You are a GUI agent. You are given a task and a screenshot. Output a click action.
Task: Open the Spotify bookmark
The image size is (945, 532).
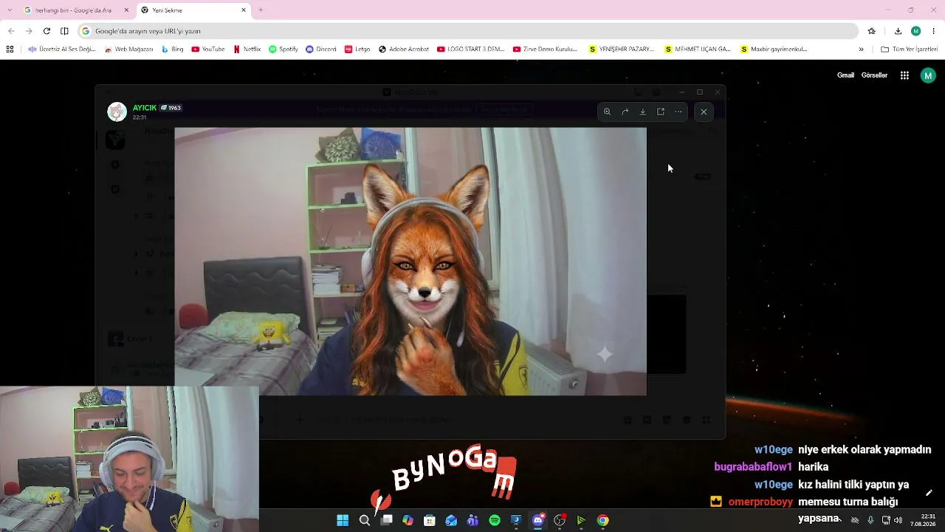(x=283, y=50)
